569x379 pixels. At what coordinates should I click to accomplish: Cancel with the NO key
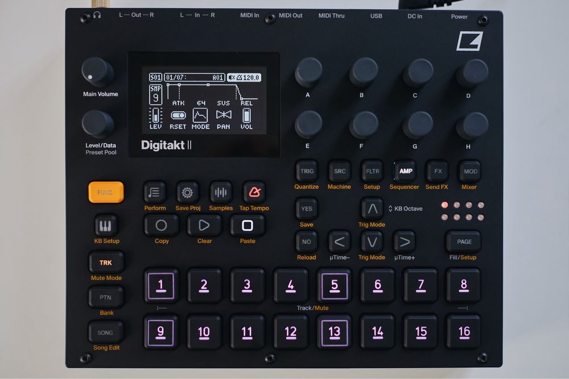click(x=307, y=241)
